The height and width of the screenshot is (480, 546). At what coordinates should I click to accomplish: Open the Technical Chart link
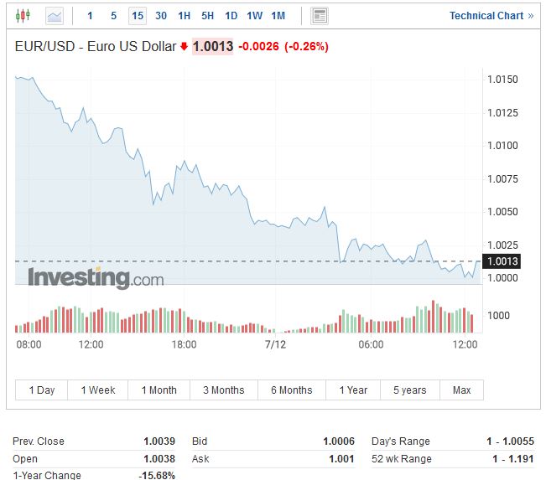pos(491,15)
